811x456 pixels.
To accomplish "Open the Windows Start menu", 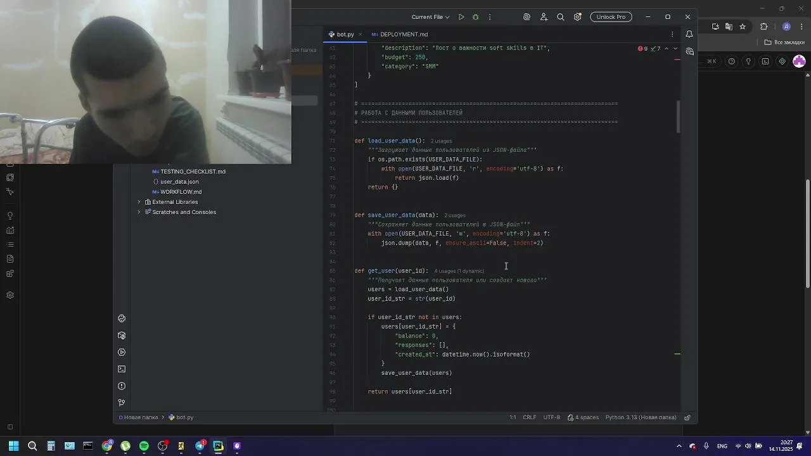I will point(13,446).
